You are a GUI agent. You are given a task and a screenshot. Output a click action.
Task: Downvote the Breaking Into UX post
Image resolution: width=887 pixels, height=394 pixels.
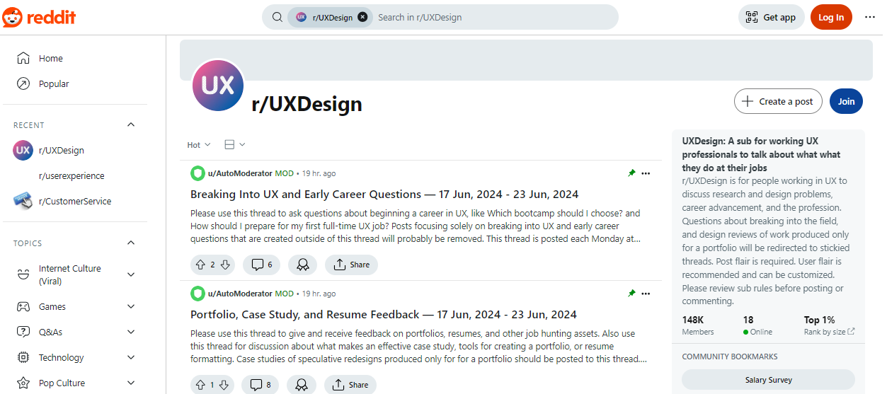click(225, 265)
